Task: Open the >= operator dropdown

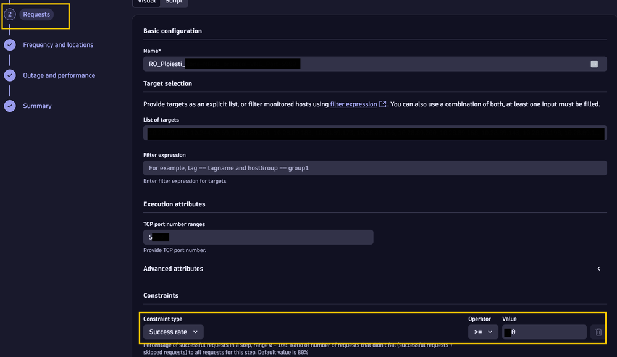Action: 483,332
